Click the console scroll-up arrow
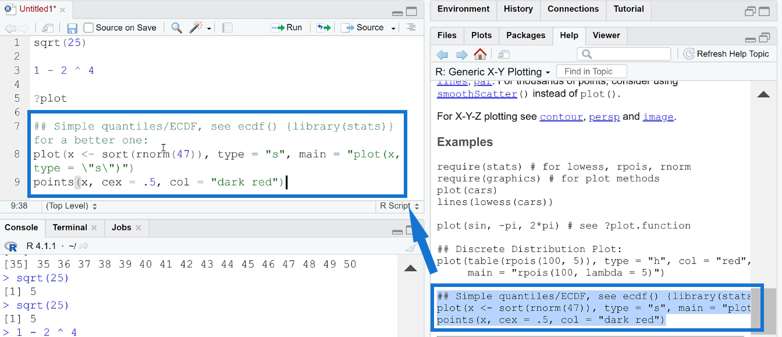The height and width of the screenshot is (337, 782). coord(410,268)
